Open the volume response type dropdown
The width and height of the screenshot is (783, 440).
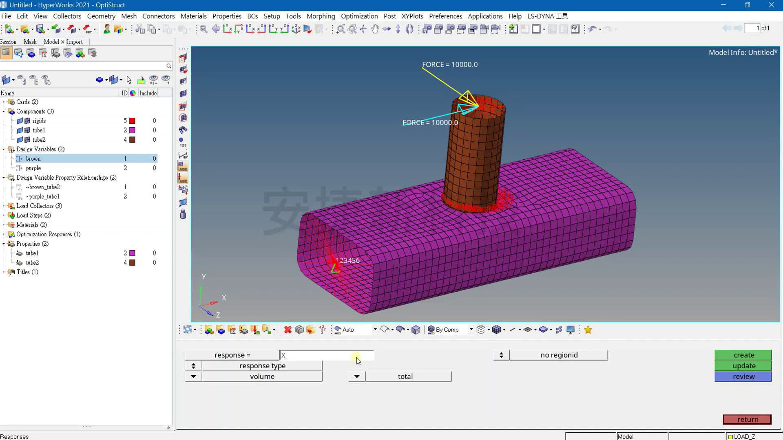[x=193, y=376]
